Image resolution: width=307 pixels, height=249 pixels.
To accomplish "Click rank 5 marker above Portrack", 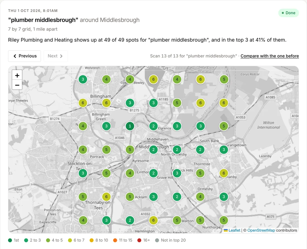I will tap(106, 150).
